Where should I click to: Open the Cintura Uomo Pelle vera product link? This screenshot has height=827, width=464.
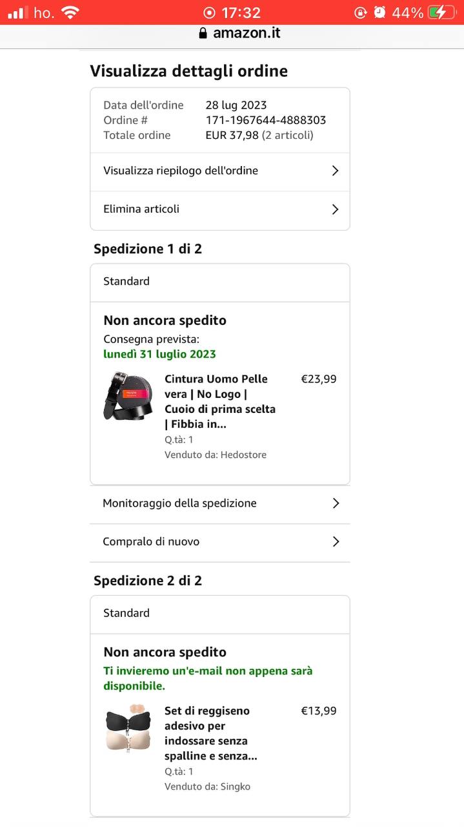(x=219, y=401)
